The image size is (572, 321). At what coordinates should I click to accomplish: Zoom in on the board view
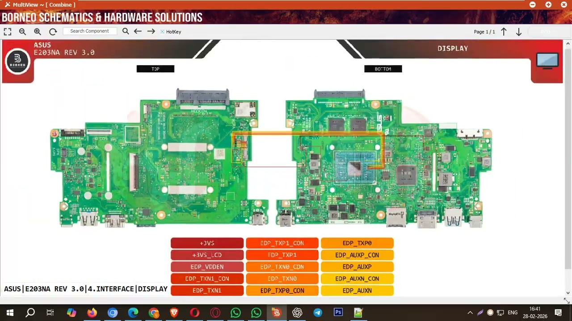pyautogui.click(x=38, y=32)
